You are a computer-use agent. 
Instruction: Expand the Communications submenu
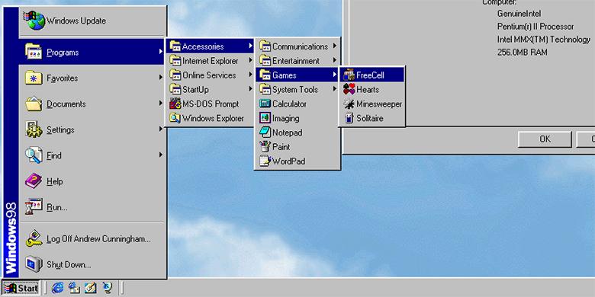point(297,46)
